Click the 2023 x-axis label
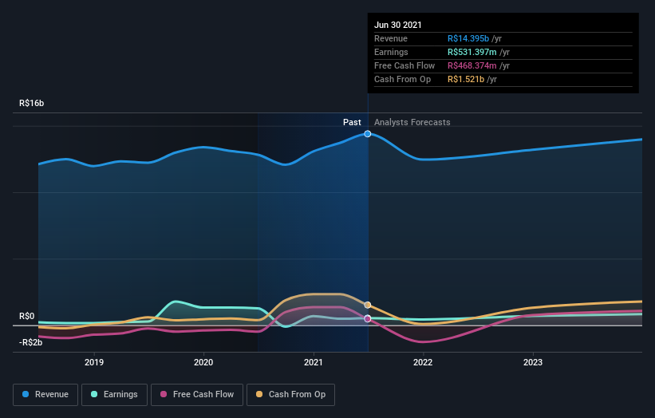The width and height of the screenshot is (655, 418). [x=533, y=362]
